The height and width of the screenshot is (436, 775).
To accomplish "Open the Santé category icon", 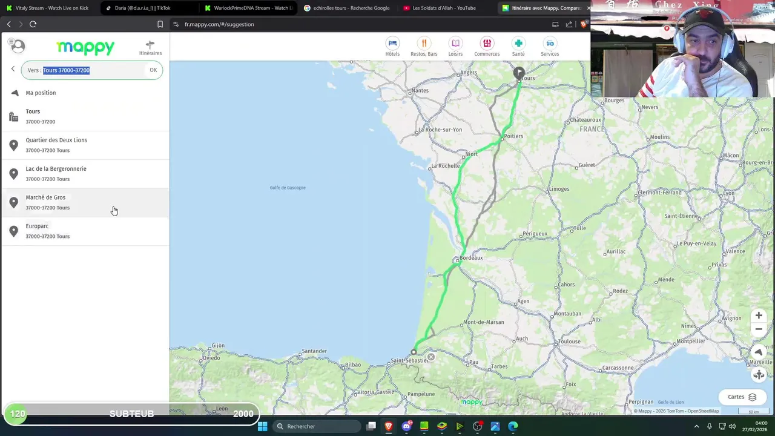I will [x=518, y=44].
